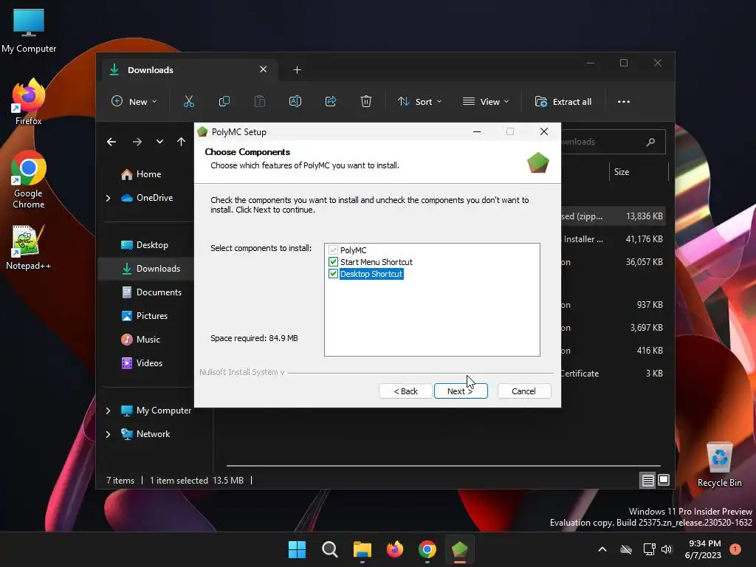Go back using Explorer's back arrow
This screenshot has width=756, height=567.
[111, 142]
